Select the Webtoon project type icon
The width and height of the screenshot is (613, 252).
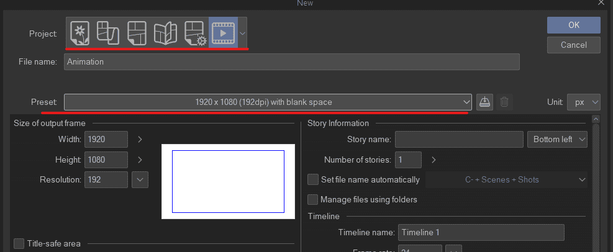pyautogui.click(x=108, y=32)
